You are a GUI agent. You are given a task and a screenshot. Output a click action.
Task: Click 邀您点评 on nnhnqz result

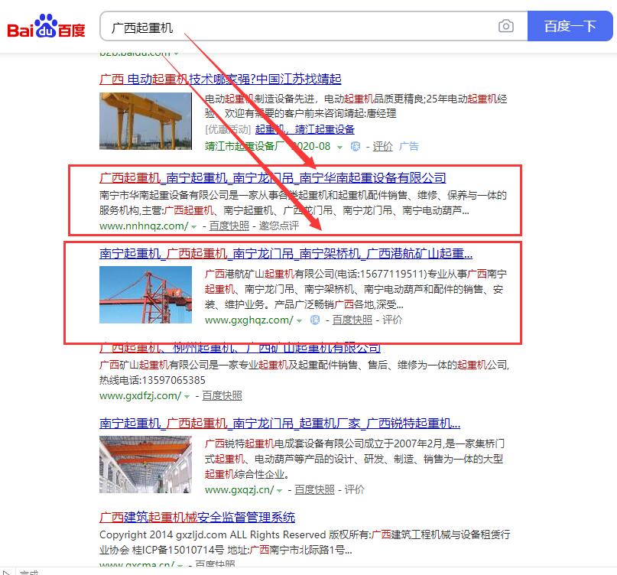(279, 226)
